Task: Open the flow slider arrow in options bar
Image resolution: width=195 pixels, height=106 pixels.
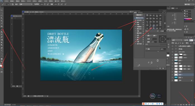Action: (x=58, y=4)
